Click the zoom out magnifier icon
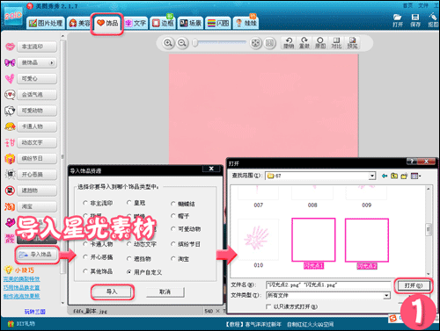This screenshot has width=440, height=331. (x=182, y=43)
